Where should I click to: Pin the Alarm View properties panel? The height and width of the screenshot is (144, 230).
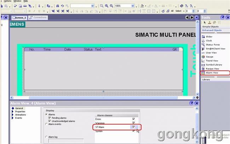(x=191, y=103)
